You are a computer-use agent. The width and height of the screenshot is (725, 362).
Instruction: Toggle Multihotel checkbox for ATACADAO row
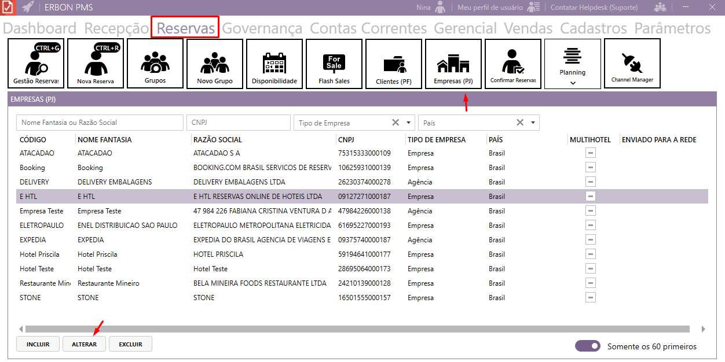[591, 153]
